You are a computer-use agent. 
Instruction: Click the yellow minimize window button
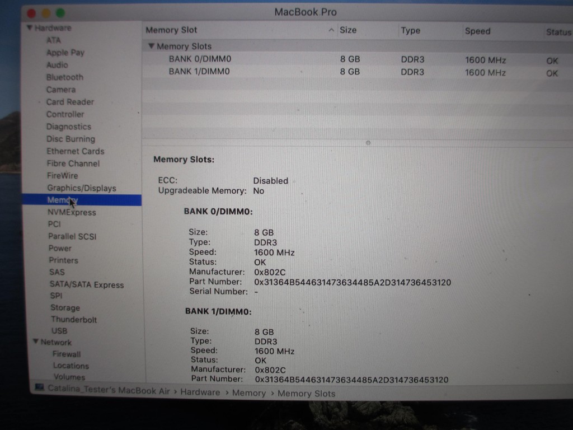[46, 13]
